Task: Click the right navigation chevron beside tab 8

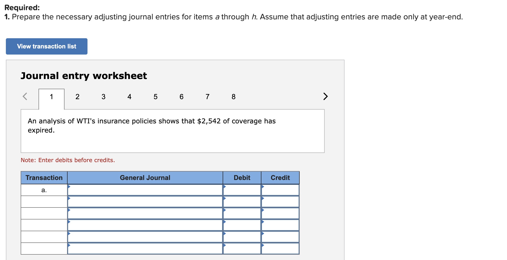Action: pyautogui.click(x=325, y=96)
